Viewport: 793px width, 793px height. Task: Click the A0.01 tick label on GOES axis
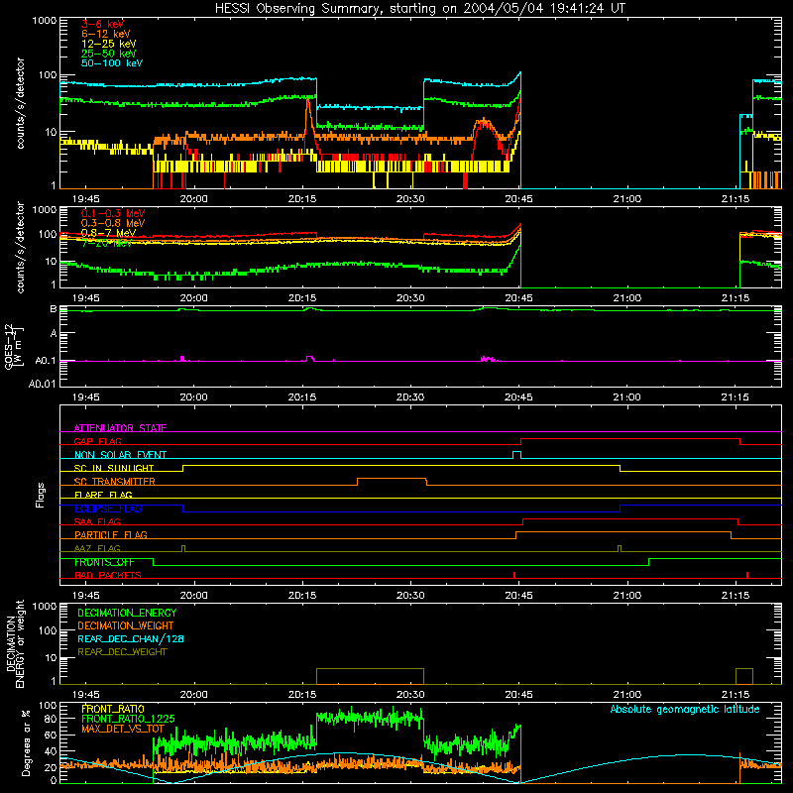[43, 384]
